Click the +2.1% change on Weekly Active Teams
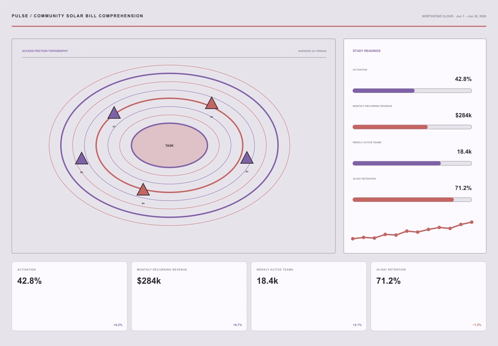Screen dimensions: 498x346 tap(357, 325)
